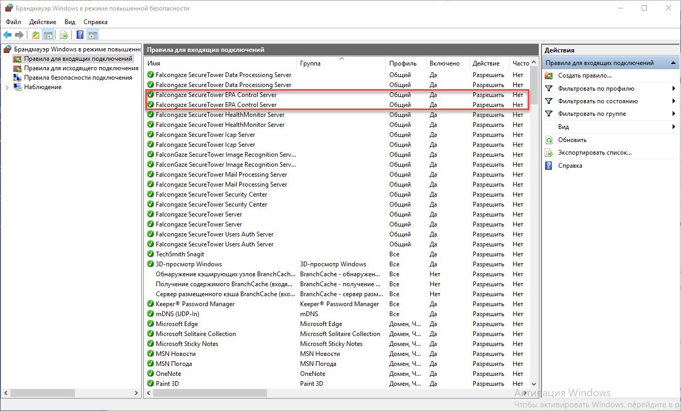Click the tree pane scroll-right arrow
Image resolution: width=681 pixels, height=411 pixels.
(x=137, y=393)
